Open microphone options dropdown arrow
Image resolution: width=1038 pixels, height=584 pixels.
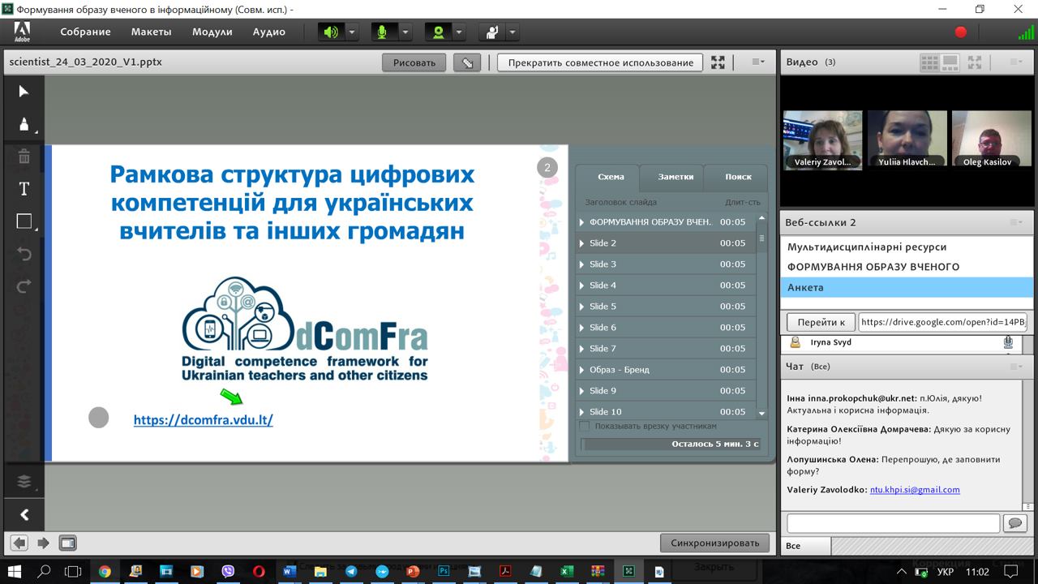[405, 32]
